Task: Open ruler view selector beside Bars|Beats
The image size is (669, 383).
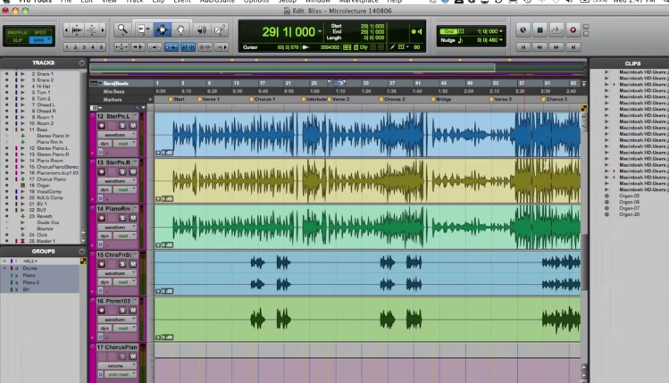Action: [x=96, y=83]
